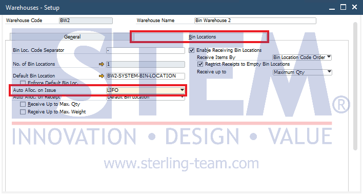Close the Warehouses - Setup window
The height and width of the screenshot is (195, 363).
click(x=354, y=7)
